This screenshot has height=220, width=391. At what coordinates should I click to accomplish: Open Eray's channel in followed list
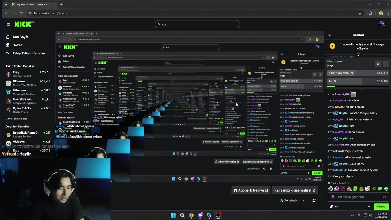click(x=28, y=74)
